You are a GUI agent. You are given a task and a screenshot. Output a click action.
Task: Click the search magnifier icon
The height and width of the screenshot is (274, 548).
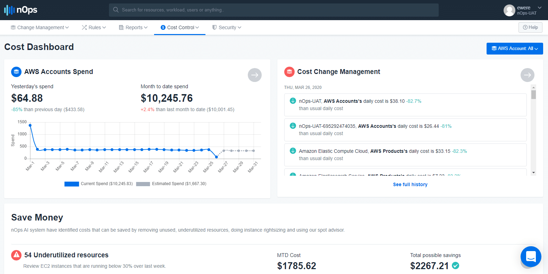[116, 10]
